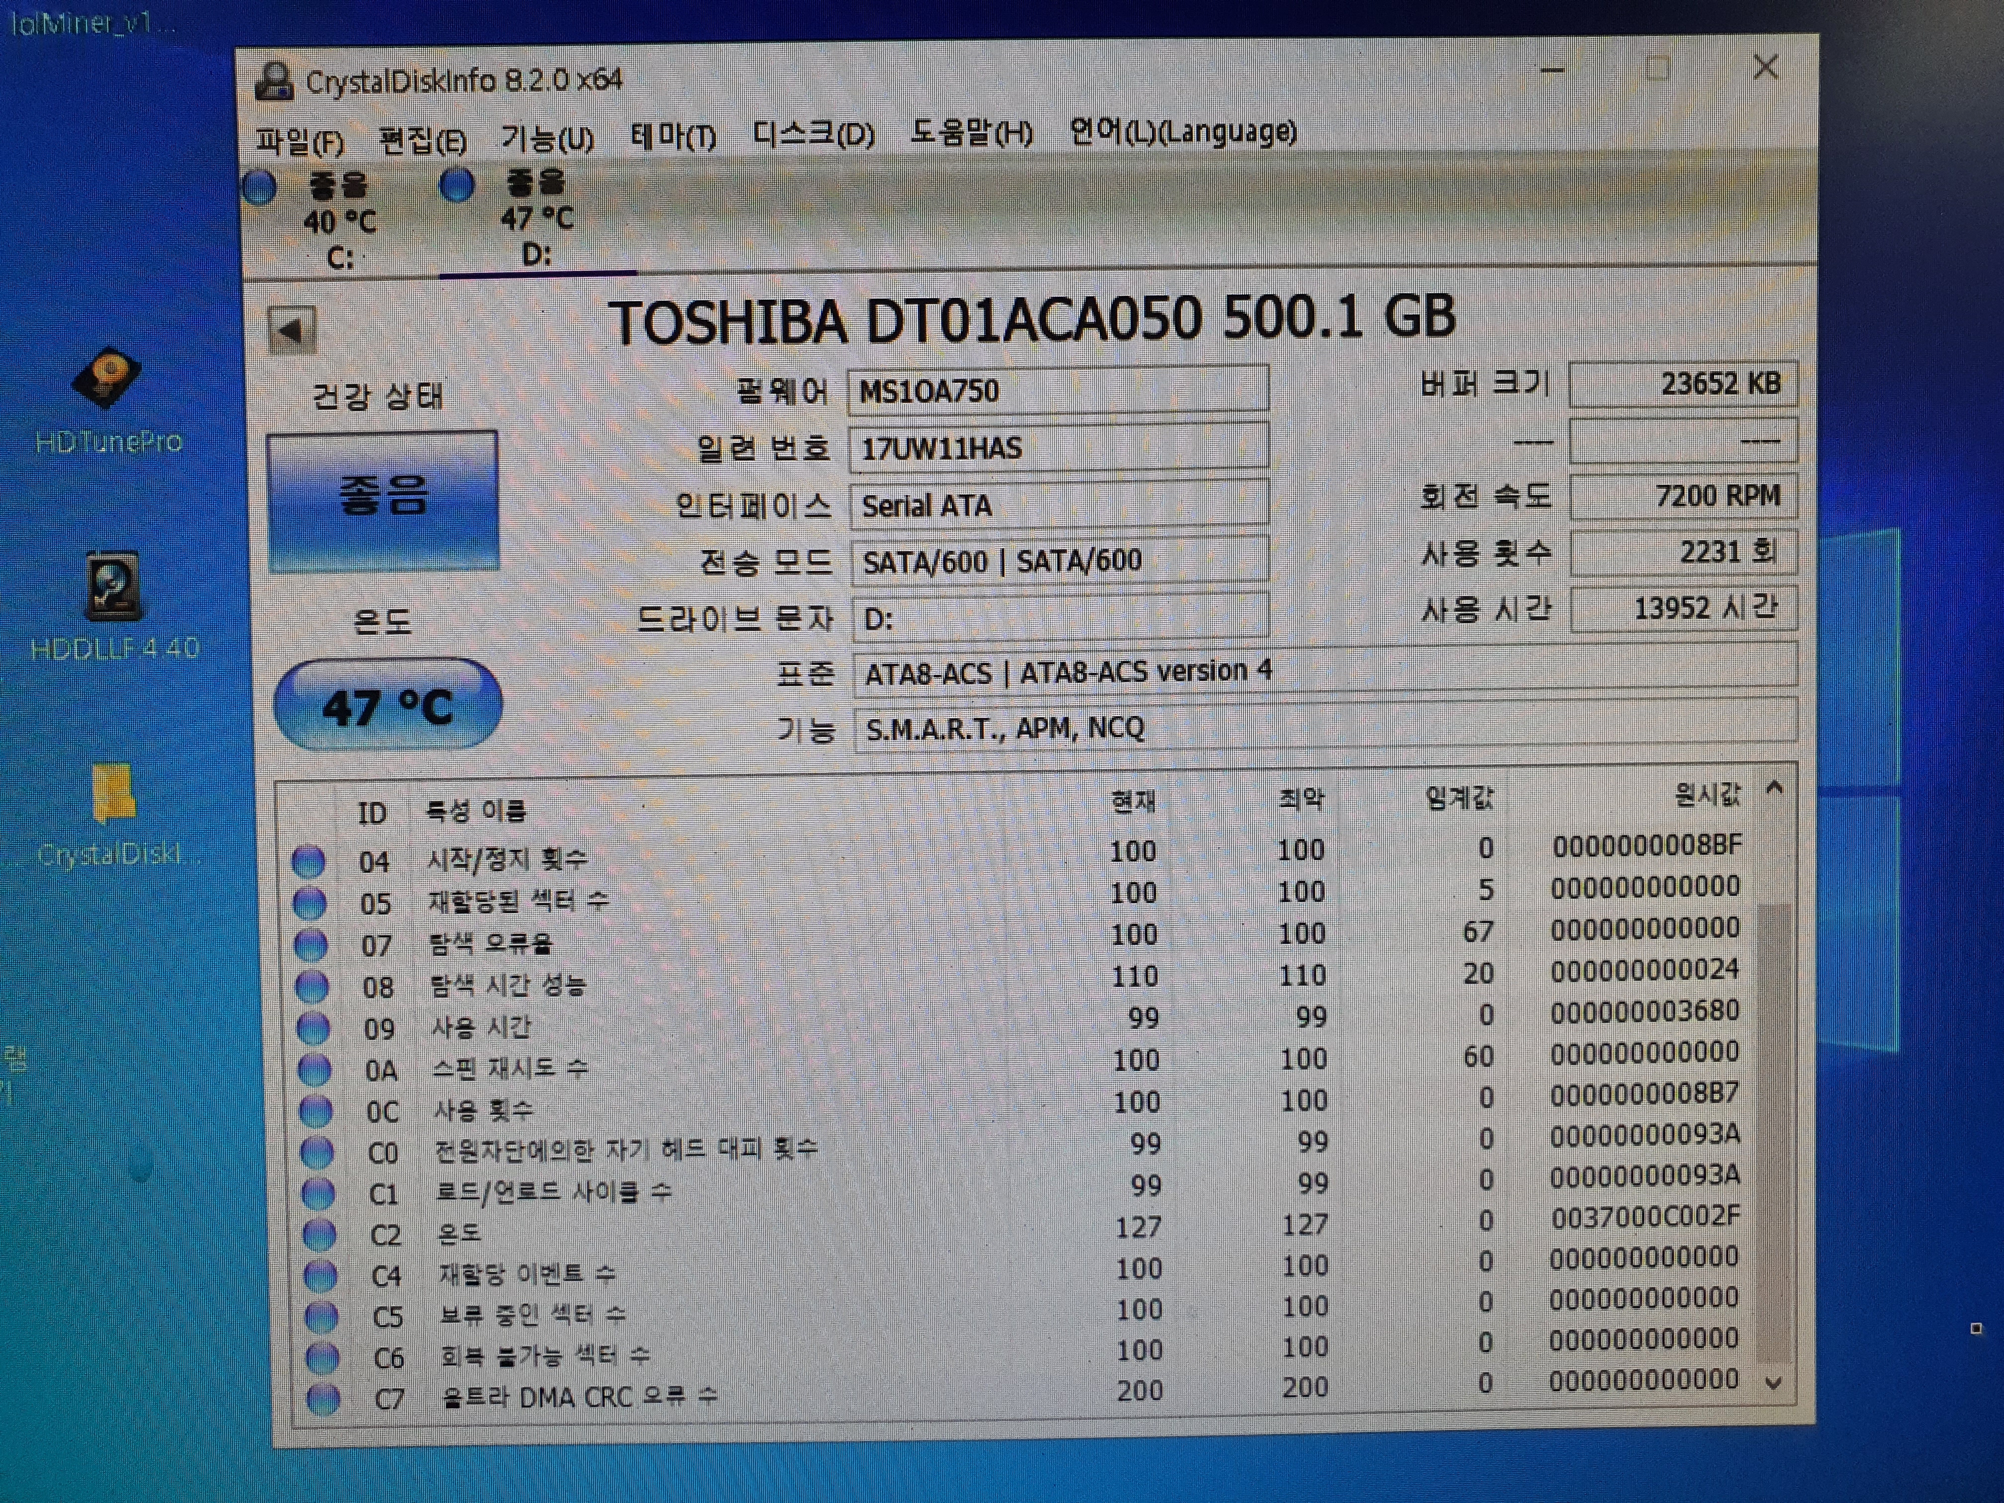
Task: Click status circle for attribute C5
Action: coord(322,1317)
